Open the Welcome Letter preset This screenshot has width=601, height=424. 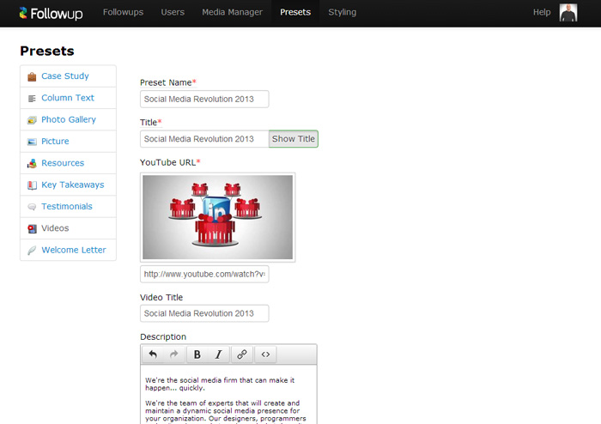pos(74,250)
